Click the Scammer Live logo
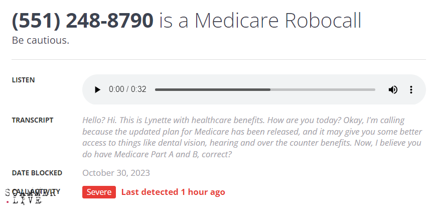 click(24, 196)
